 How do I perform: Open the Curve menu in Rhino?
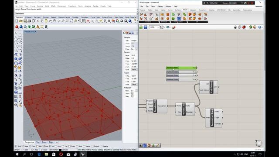click(33, 6)
